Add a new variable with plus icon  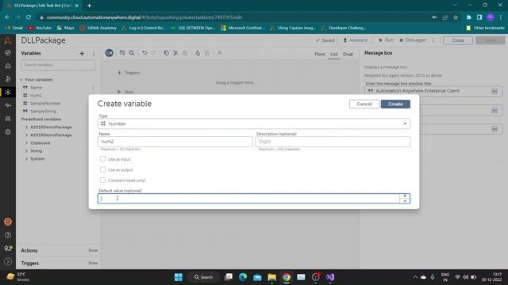pyautogui.click(x=82, y=53)
